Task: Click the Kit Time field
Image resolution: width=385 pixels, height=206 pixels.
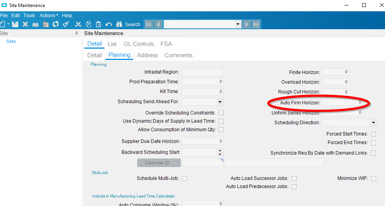Action: click(x=203, y=92)
